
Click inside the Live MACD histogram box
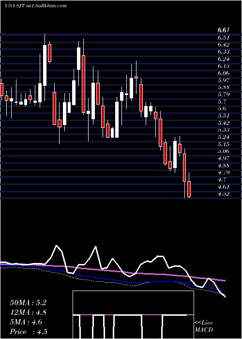click(133, 315)
